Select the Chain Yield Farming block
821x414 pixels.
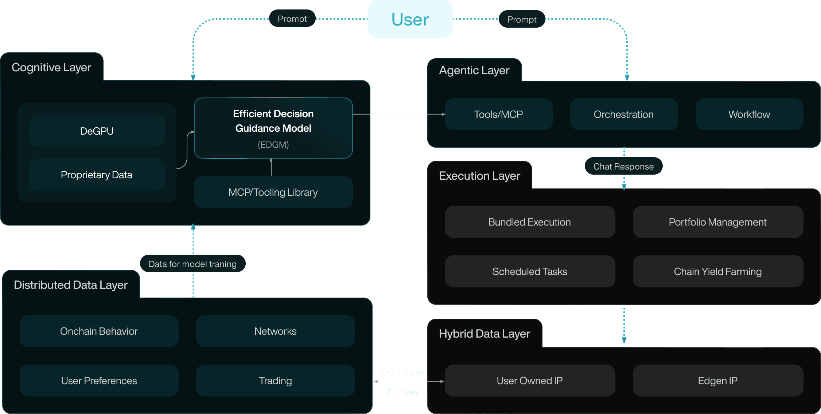point(718,271)
